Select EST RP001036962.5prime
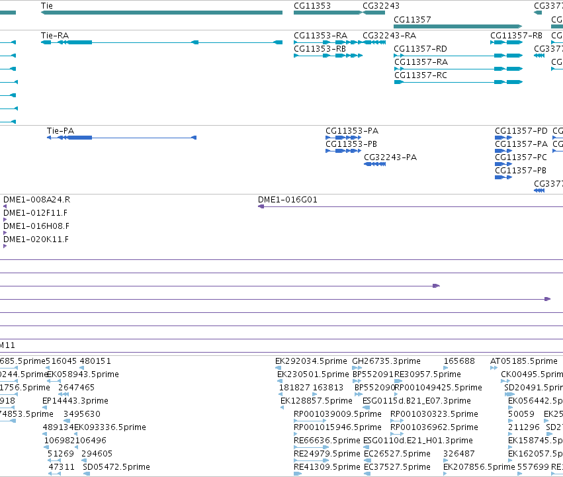Screen dimensions: 563x477 coord(434,427)
